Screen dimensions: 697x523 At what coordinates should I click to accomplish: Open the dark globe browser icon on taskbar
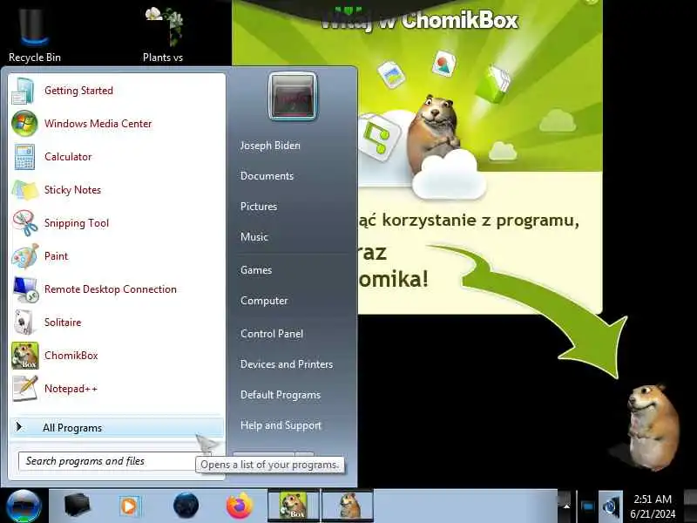pos(186,506)
